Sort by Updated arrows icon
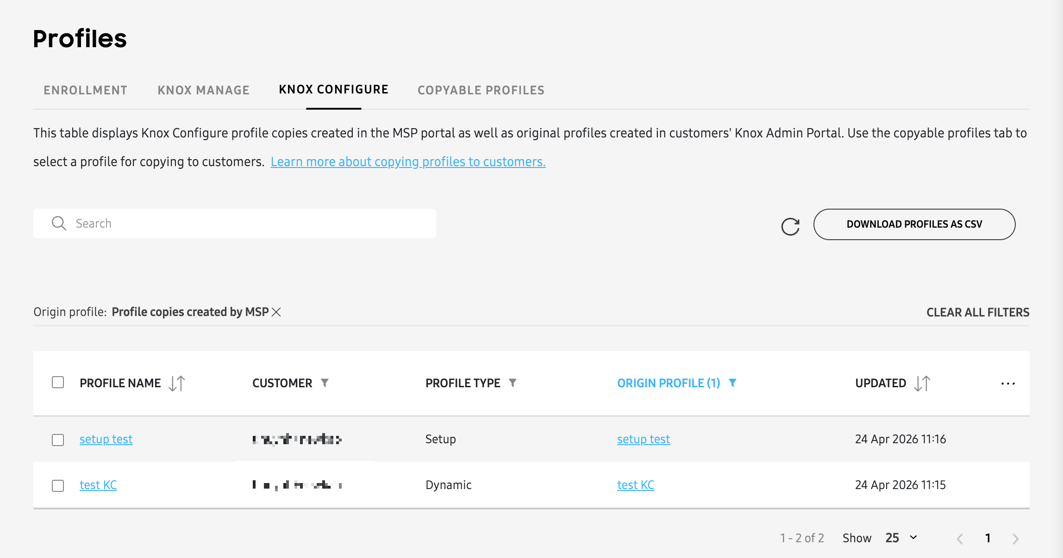 922,383
